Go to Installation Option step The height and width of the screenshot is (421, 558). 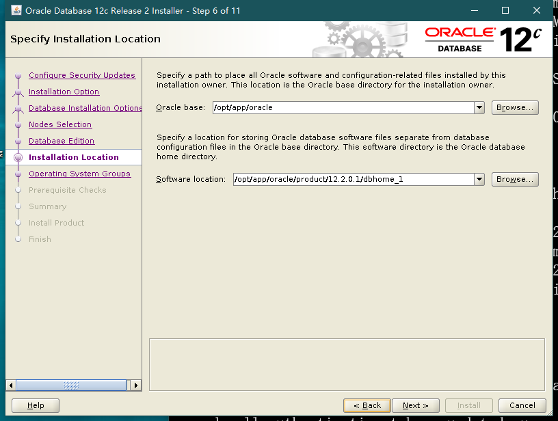pyautogui.click(x=64, y=92)
